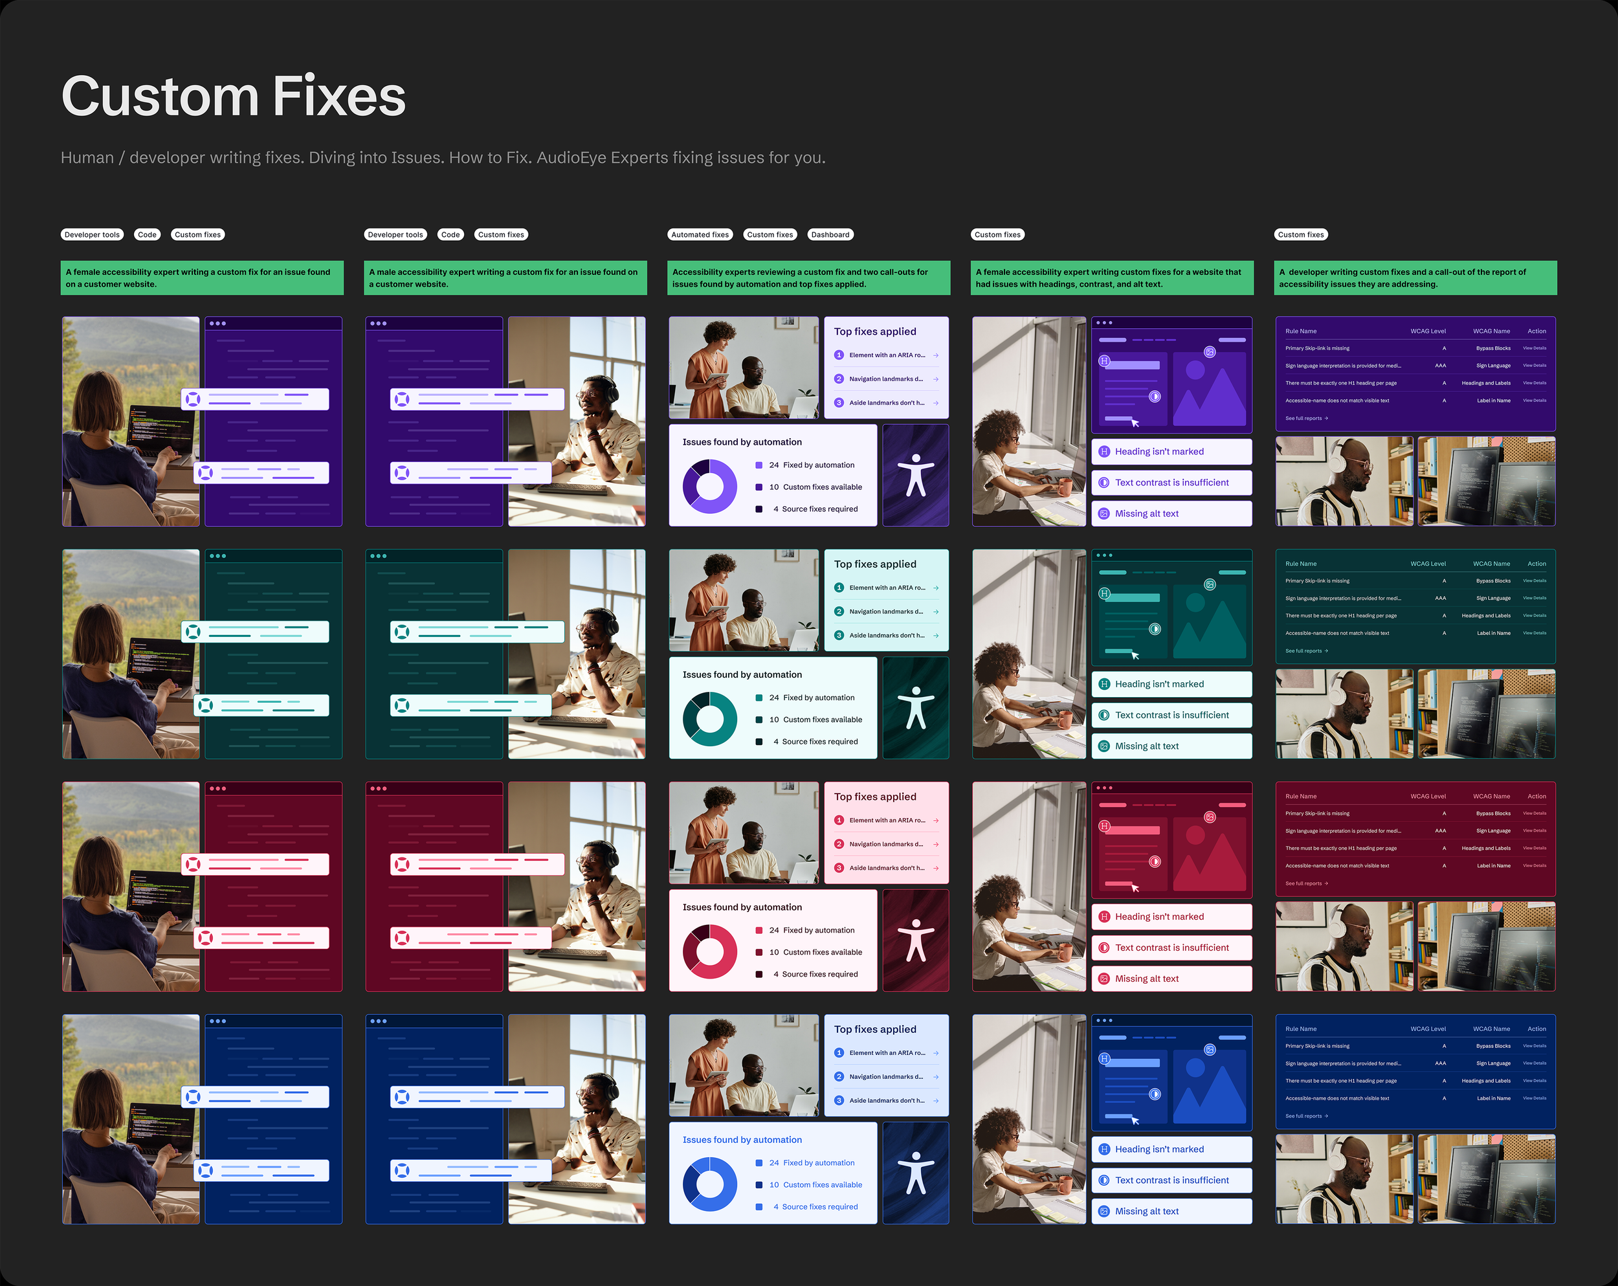This screenshot has height=1286, width=1618.
Task: Click number 1 badge in purple Top fixes applied
Action: click(839, 355)
